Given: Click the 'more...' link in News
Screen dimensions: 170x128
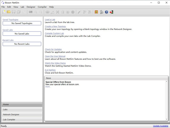Looking at the screenshot, I should click(x=48, y=87).
